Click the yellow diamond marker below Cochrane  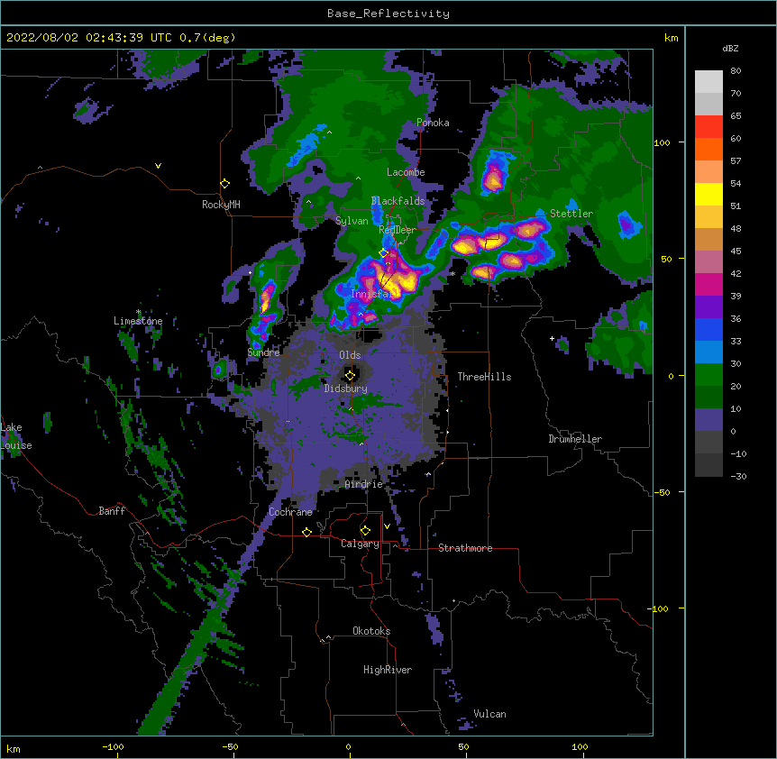click(x=306, y=532)
